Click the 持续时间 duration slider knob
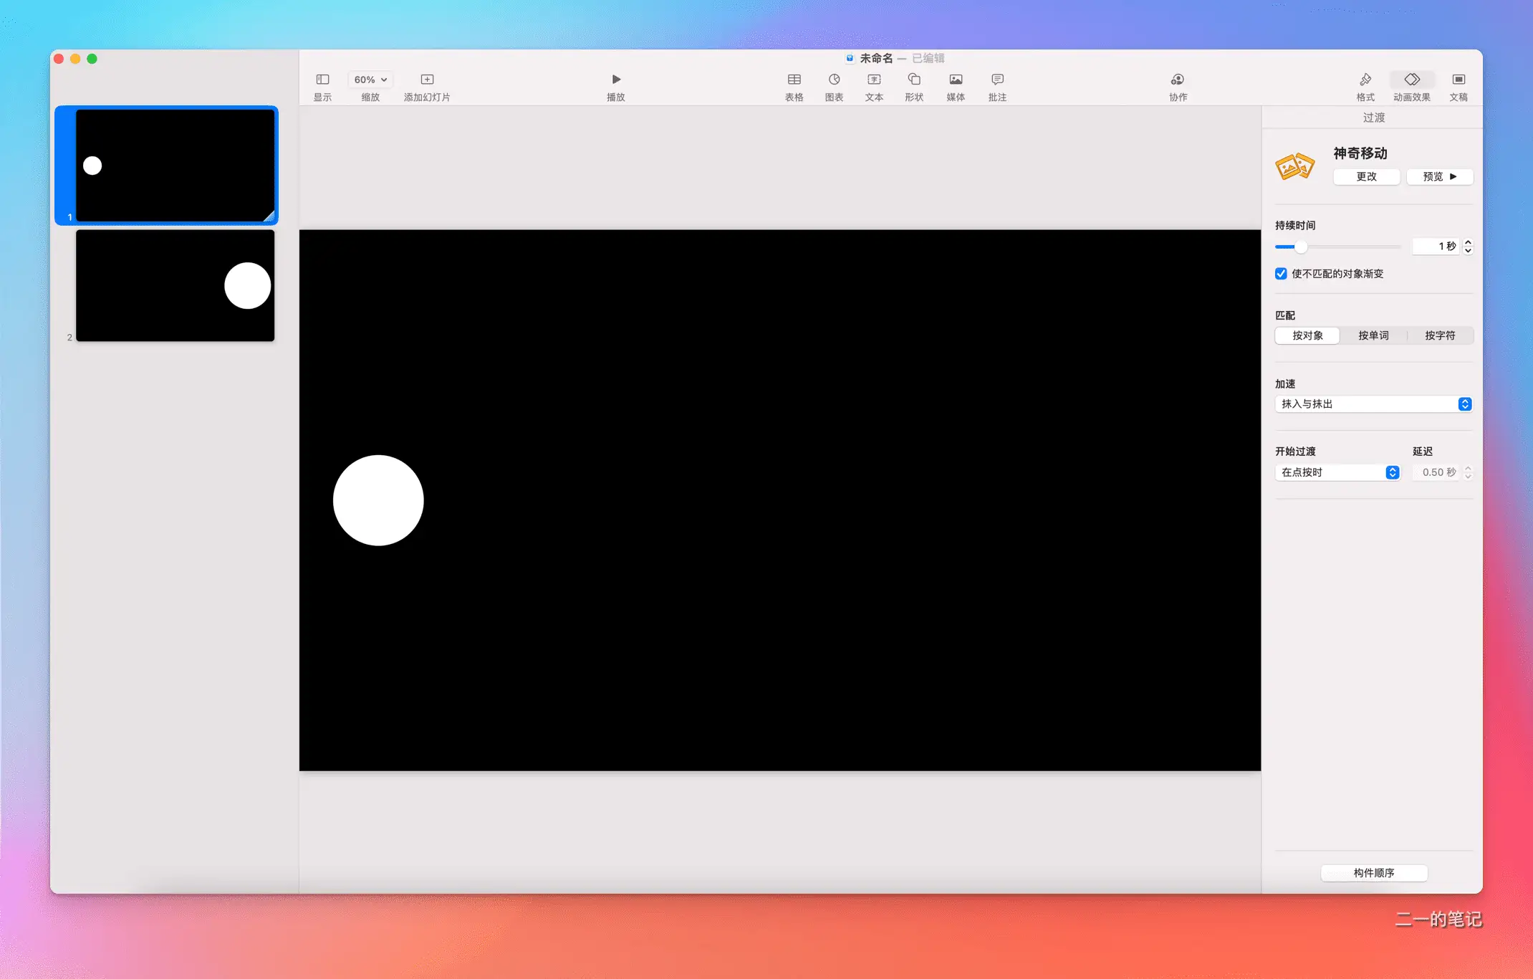1533x979 pixels. pos(1301,247)
